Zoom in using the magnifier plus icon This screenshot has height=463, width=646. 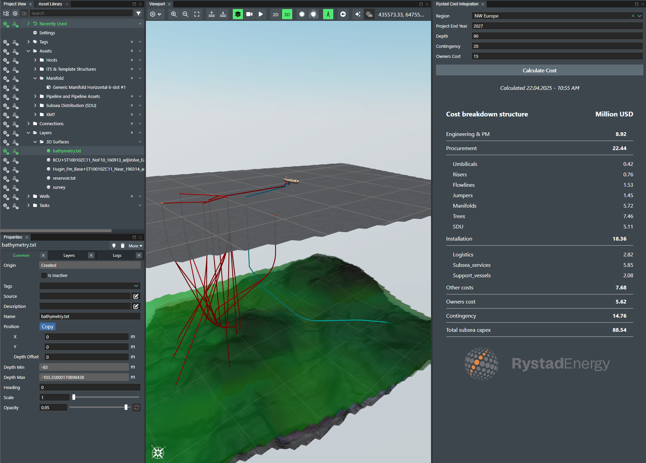click(174, 14)
